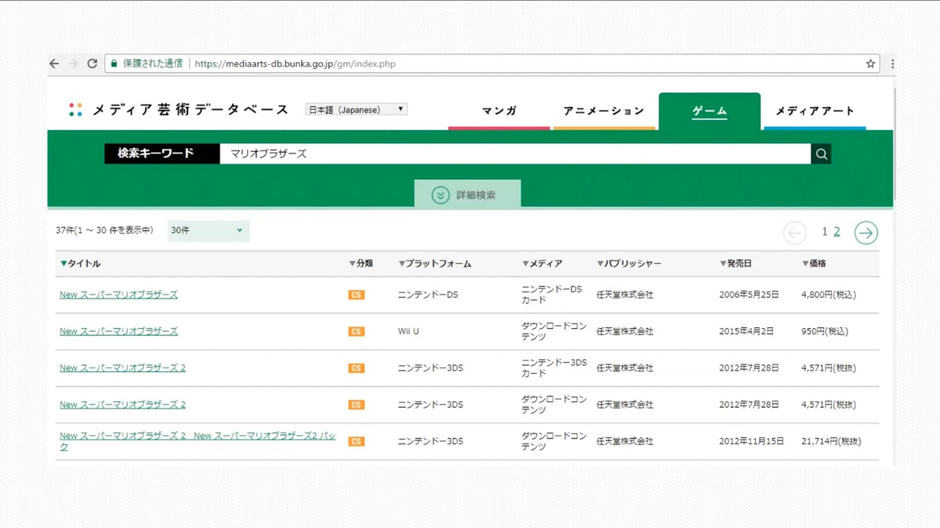Image resolution: width=940 pixels, height=528 pixels.
Task: Open the browser three-dot menu
Action: click(x=892, y=64)
